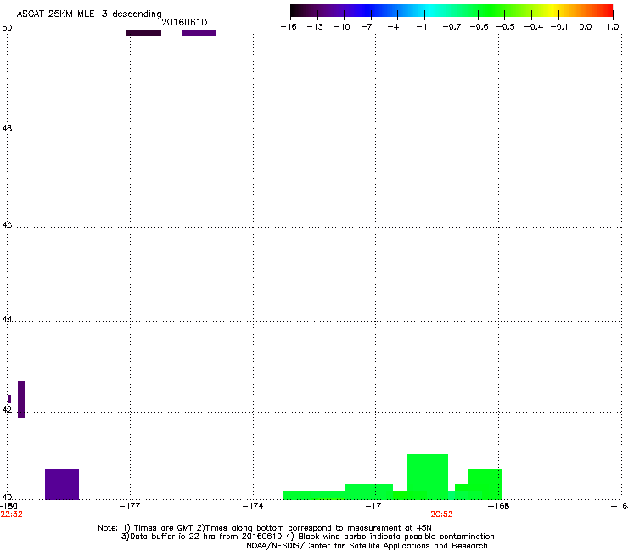Click the cyan section of the color scale

[429, 11]
